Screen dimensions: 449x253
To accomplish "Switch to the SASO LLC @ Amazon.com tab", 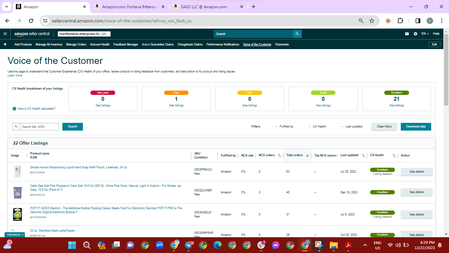I will coord(208,7).
